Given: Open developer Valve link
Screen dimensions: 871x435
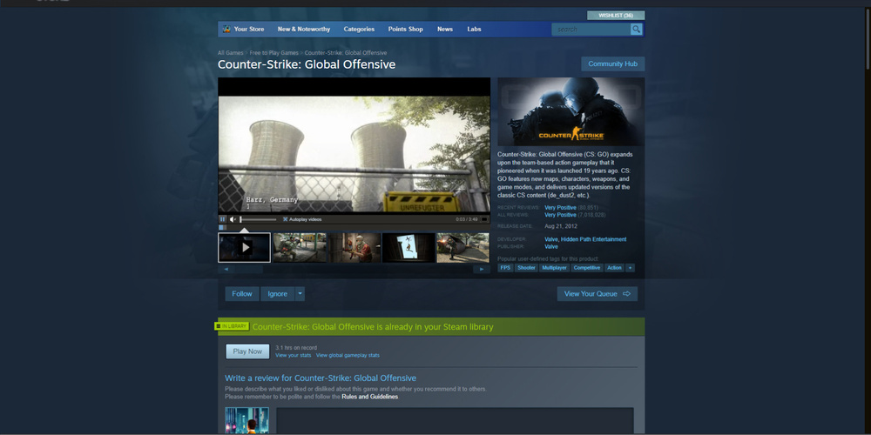Looking at the screenshot, I should [x=551, y=239].
